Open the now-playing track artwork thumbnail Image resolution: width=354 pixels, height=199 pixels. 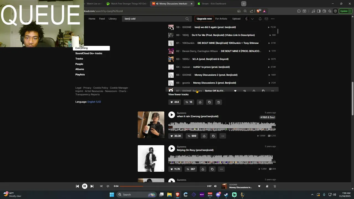[224, 186]
